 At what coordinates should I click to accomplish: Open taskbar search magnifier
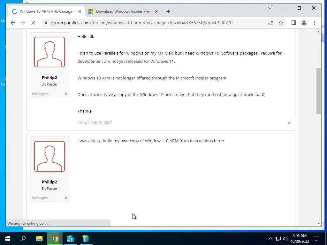click(x=23, y=239)
